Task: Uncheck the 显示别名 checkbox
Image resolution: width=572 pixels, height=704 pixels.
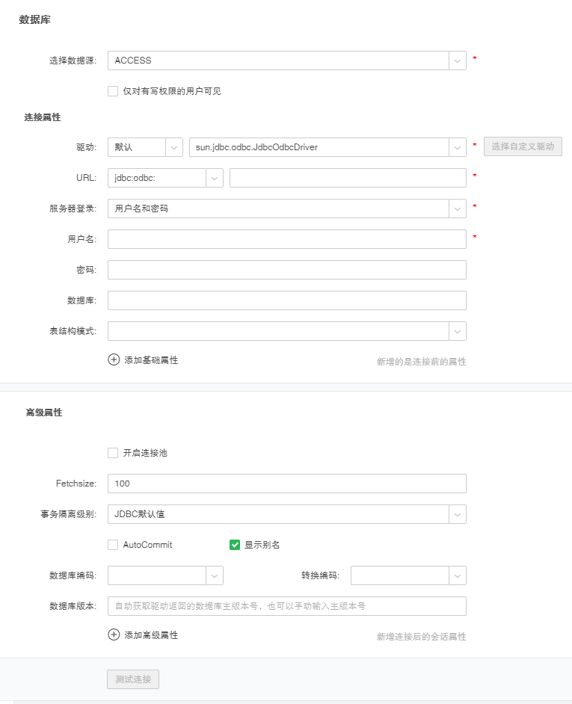Action: coord(235,545)
